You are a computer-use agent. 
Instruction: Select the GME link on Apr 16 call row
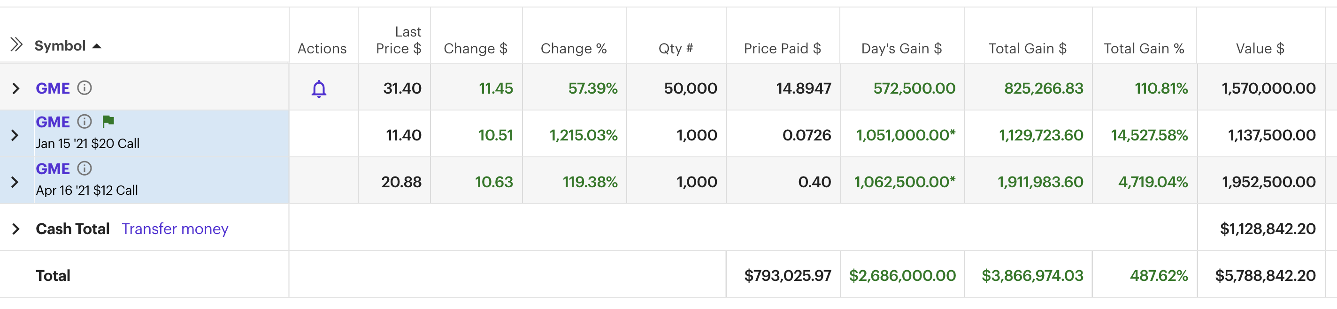(x=52, y=168)
